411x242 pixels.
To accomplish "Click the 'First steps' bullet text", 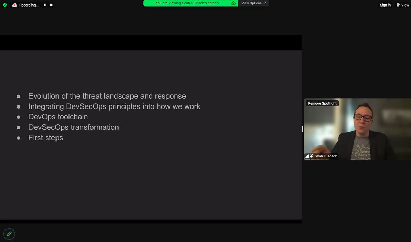I will (46, 138).
